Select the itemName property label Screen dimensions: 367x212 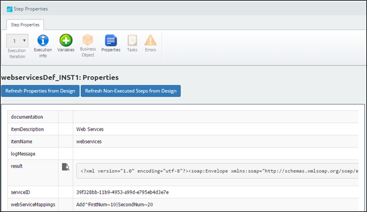coord(22,142)
